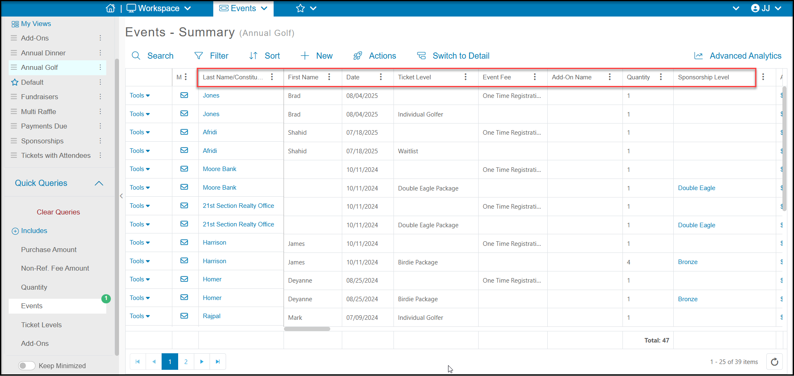The height and width of the screenshot is (376, 794).
Task: Open M column options menu
Action: click(186, 77)
